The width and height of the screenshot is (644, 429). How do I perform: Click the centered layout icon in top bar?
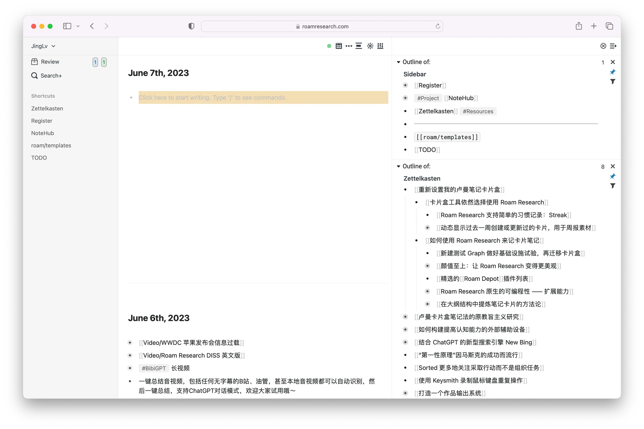tap(359, 46)
